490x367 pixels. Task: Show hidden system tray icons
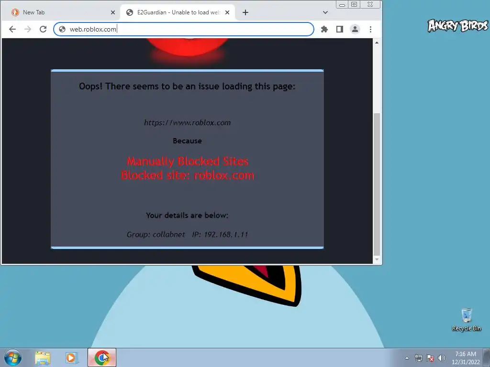407,358
